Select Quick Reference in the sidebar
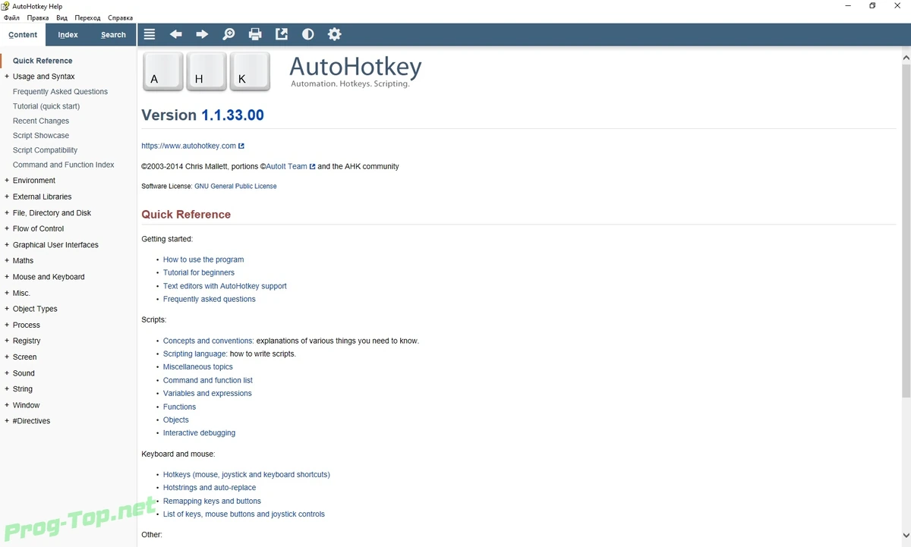 [x=43, y=61]
